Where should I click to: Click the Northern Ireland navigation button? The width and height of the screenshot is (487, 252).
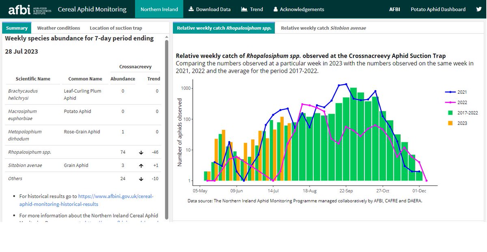coord(159,9)
